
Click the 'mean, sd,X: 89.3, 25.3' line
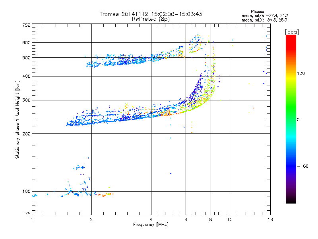tap(264, 20)
